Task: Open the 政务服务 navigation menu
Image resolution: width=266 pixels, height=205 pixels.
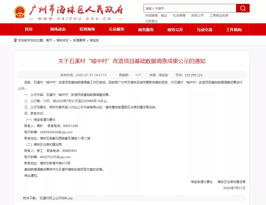Action: coord(146,30)
